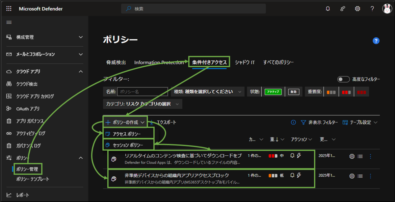Open the app launcher waffle icon
Screen dimensions: 395x202
coord(9,9)
